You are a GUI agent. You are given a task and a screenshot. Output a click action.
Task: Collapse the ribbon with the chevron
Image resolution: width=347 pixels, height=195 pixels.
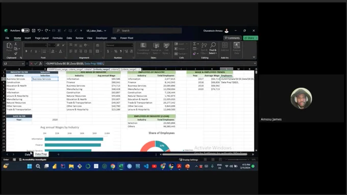[x=254, y=57]
